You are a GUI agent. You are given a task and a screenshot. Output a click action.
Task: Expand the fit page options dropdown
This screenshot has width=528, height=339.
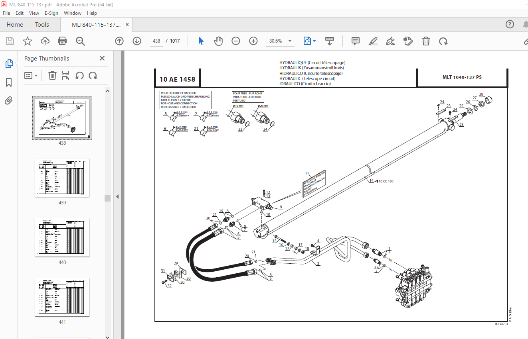[x=314, y=41]
